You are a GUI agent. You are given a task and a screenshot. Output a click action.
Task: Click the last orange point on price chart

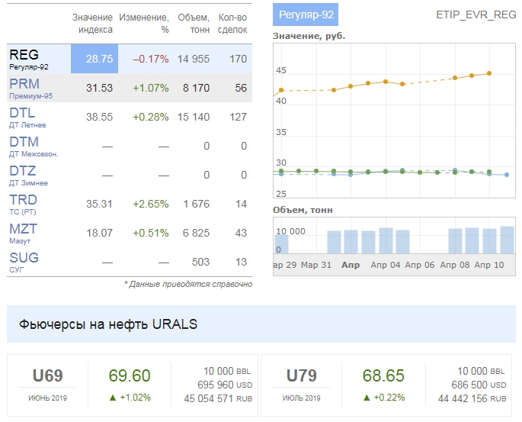coord(489,73)
